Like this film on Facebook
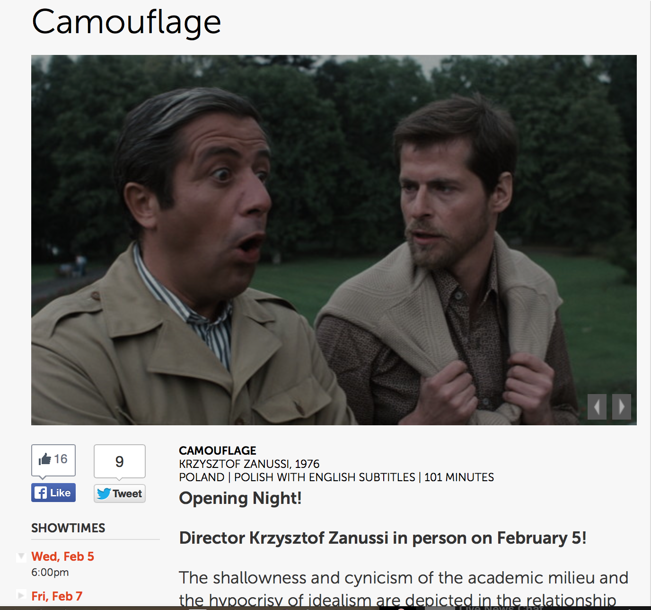 [53, 493]
